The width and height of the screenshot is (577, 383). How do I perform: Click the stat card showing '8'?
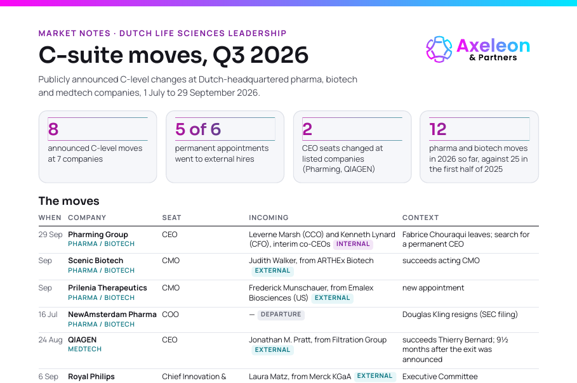click(98, 146)
